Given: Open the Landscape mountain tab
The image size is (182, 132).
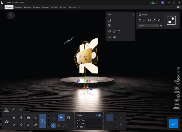Looking at the screenshot, I should click(x=21, y=109).
